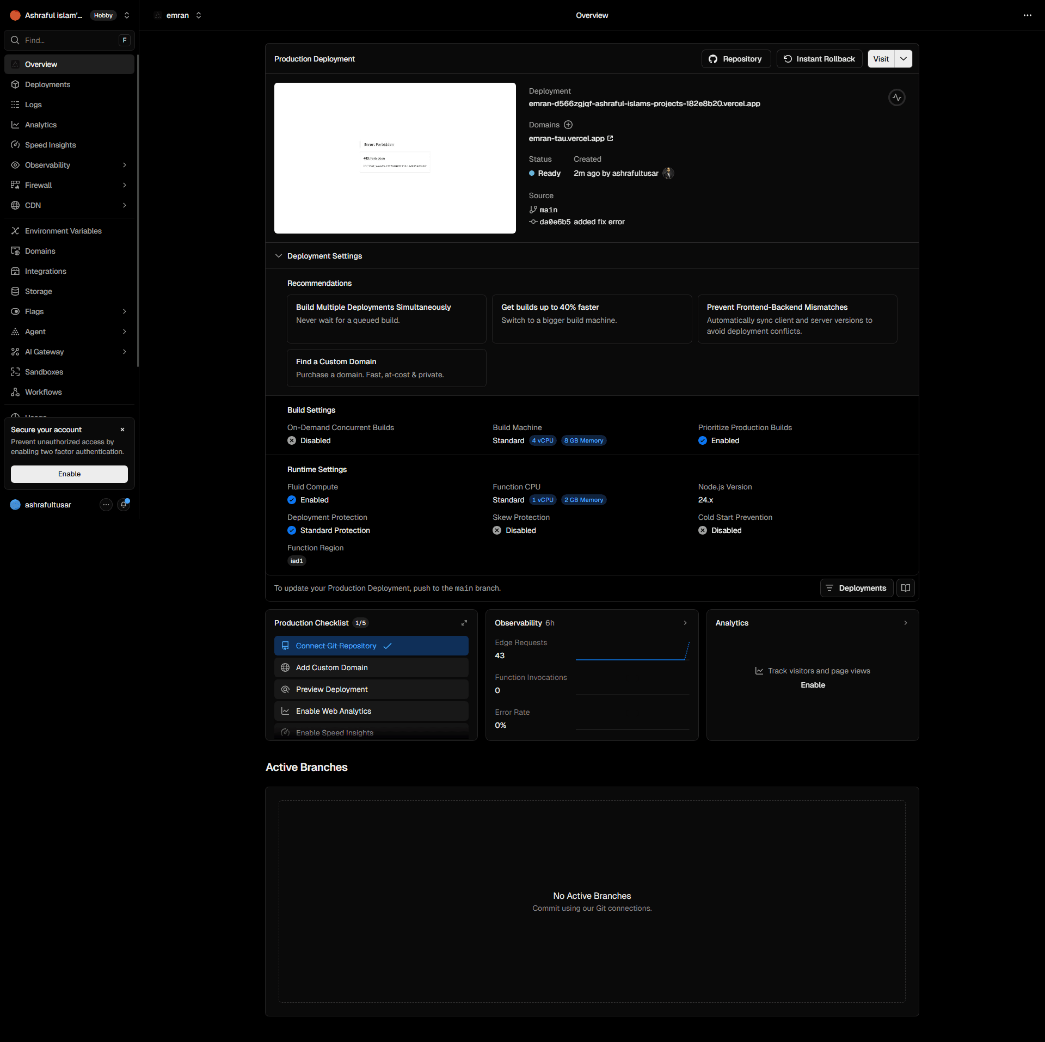Viewport: 1045px width, 1042px height.
Task: Click the add domain plus icon
Action: pyautogui.click(x=568, y=125)
